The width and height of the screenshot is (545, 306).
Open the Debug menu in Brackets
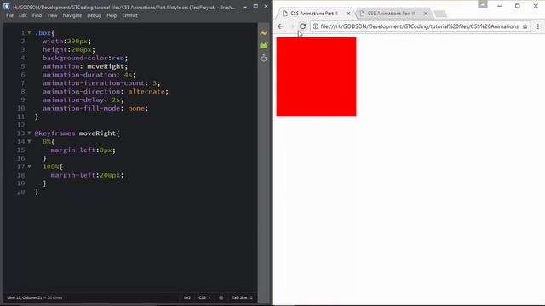pyautogui.click(x=94, y=15)
